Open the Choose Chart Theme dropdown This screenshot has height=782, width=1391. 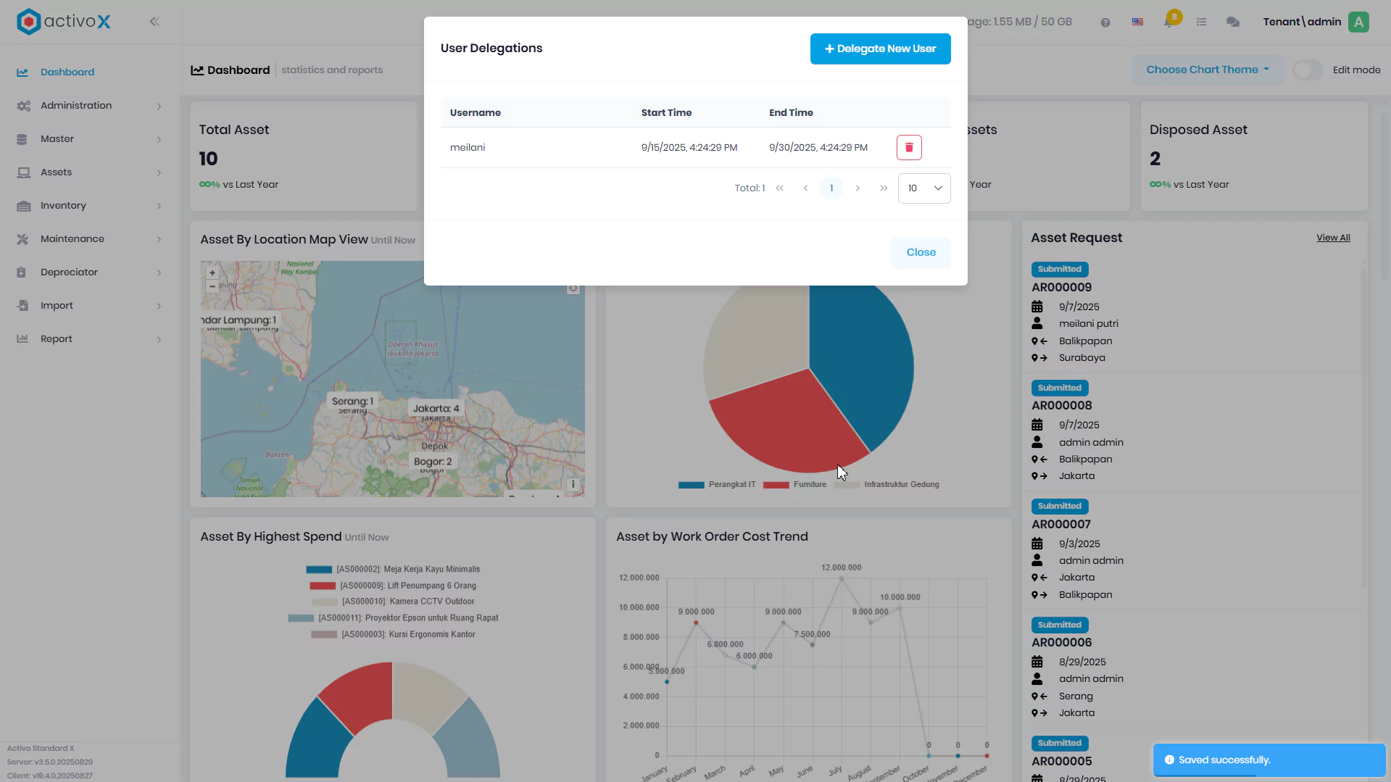point(1208,70)
